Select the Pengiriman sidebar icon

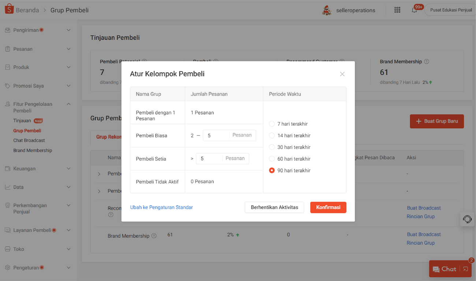pyautogui.click(x=7, y=30)
